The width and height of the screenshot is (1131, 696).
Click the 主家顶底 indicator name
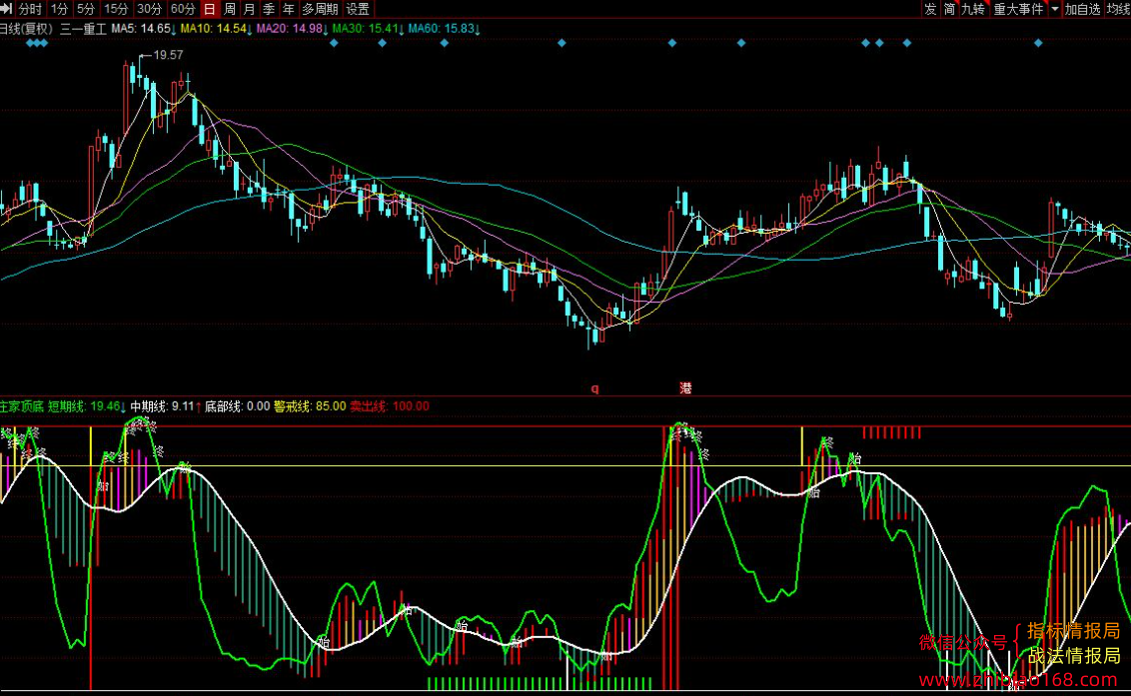[x=22, y=406]
